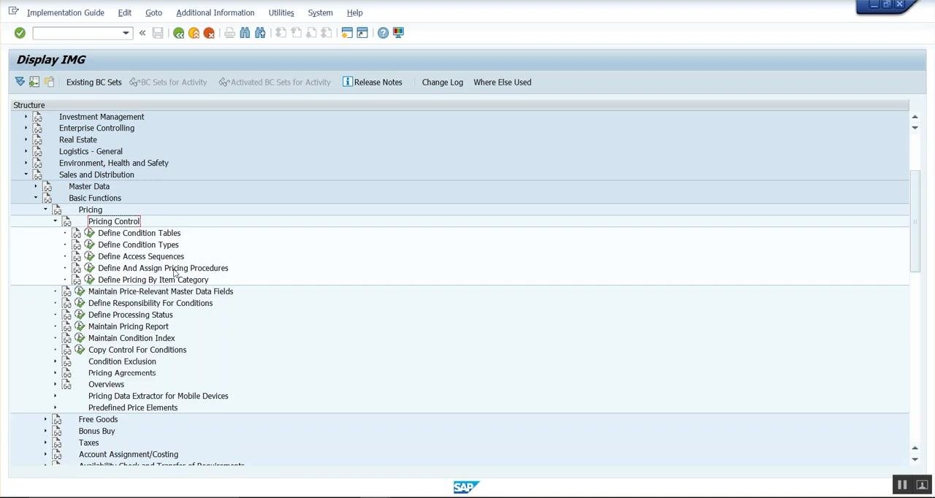Click the Generate Shortcut icon
This screenshot has height=498, width=935.
[x=362, y=33]
